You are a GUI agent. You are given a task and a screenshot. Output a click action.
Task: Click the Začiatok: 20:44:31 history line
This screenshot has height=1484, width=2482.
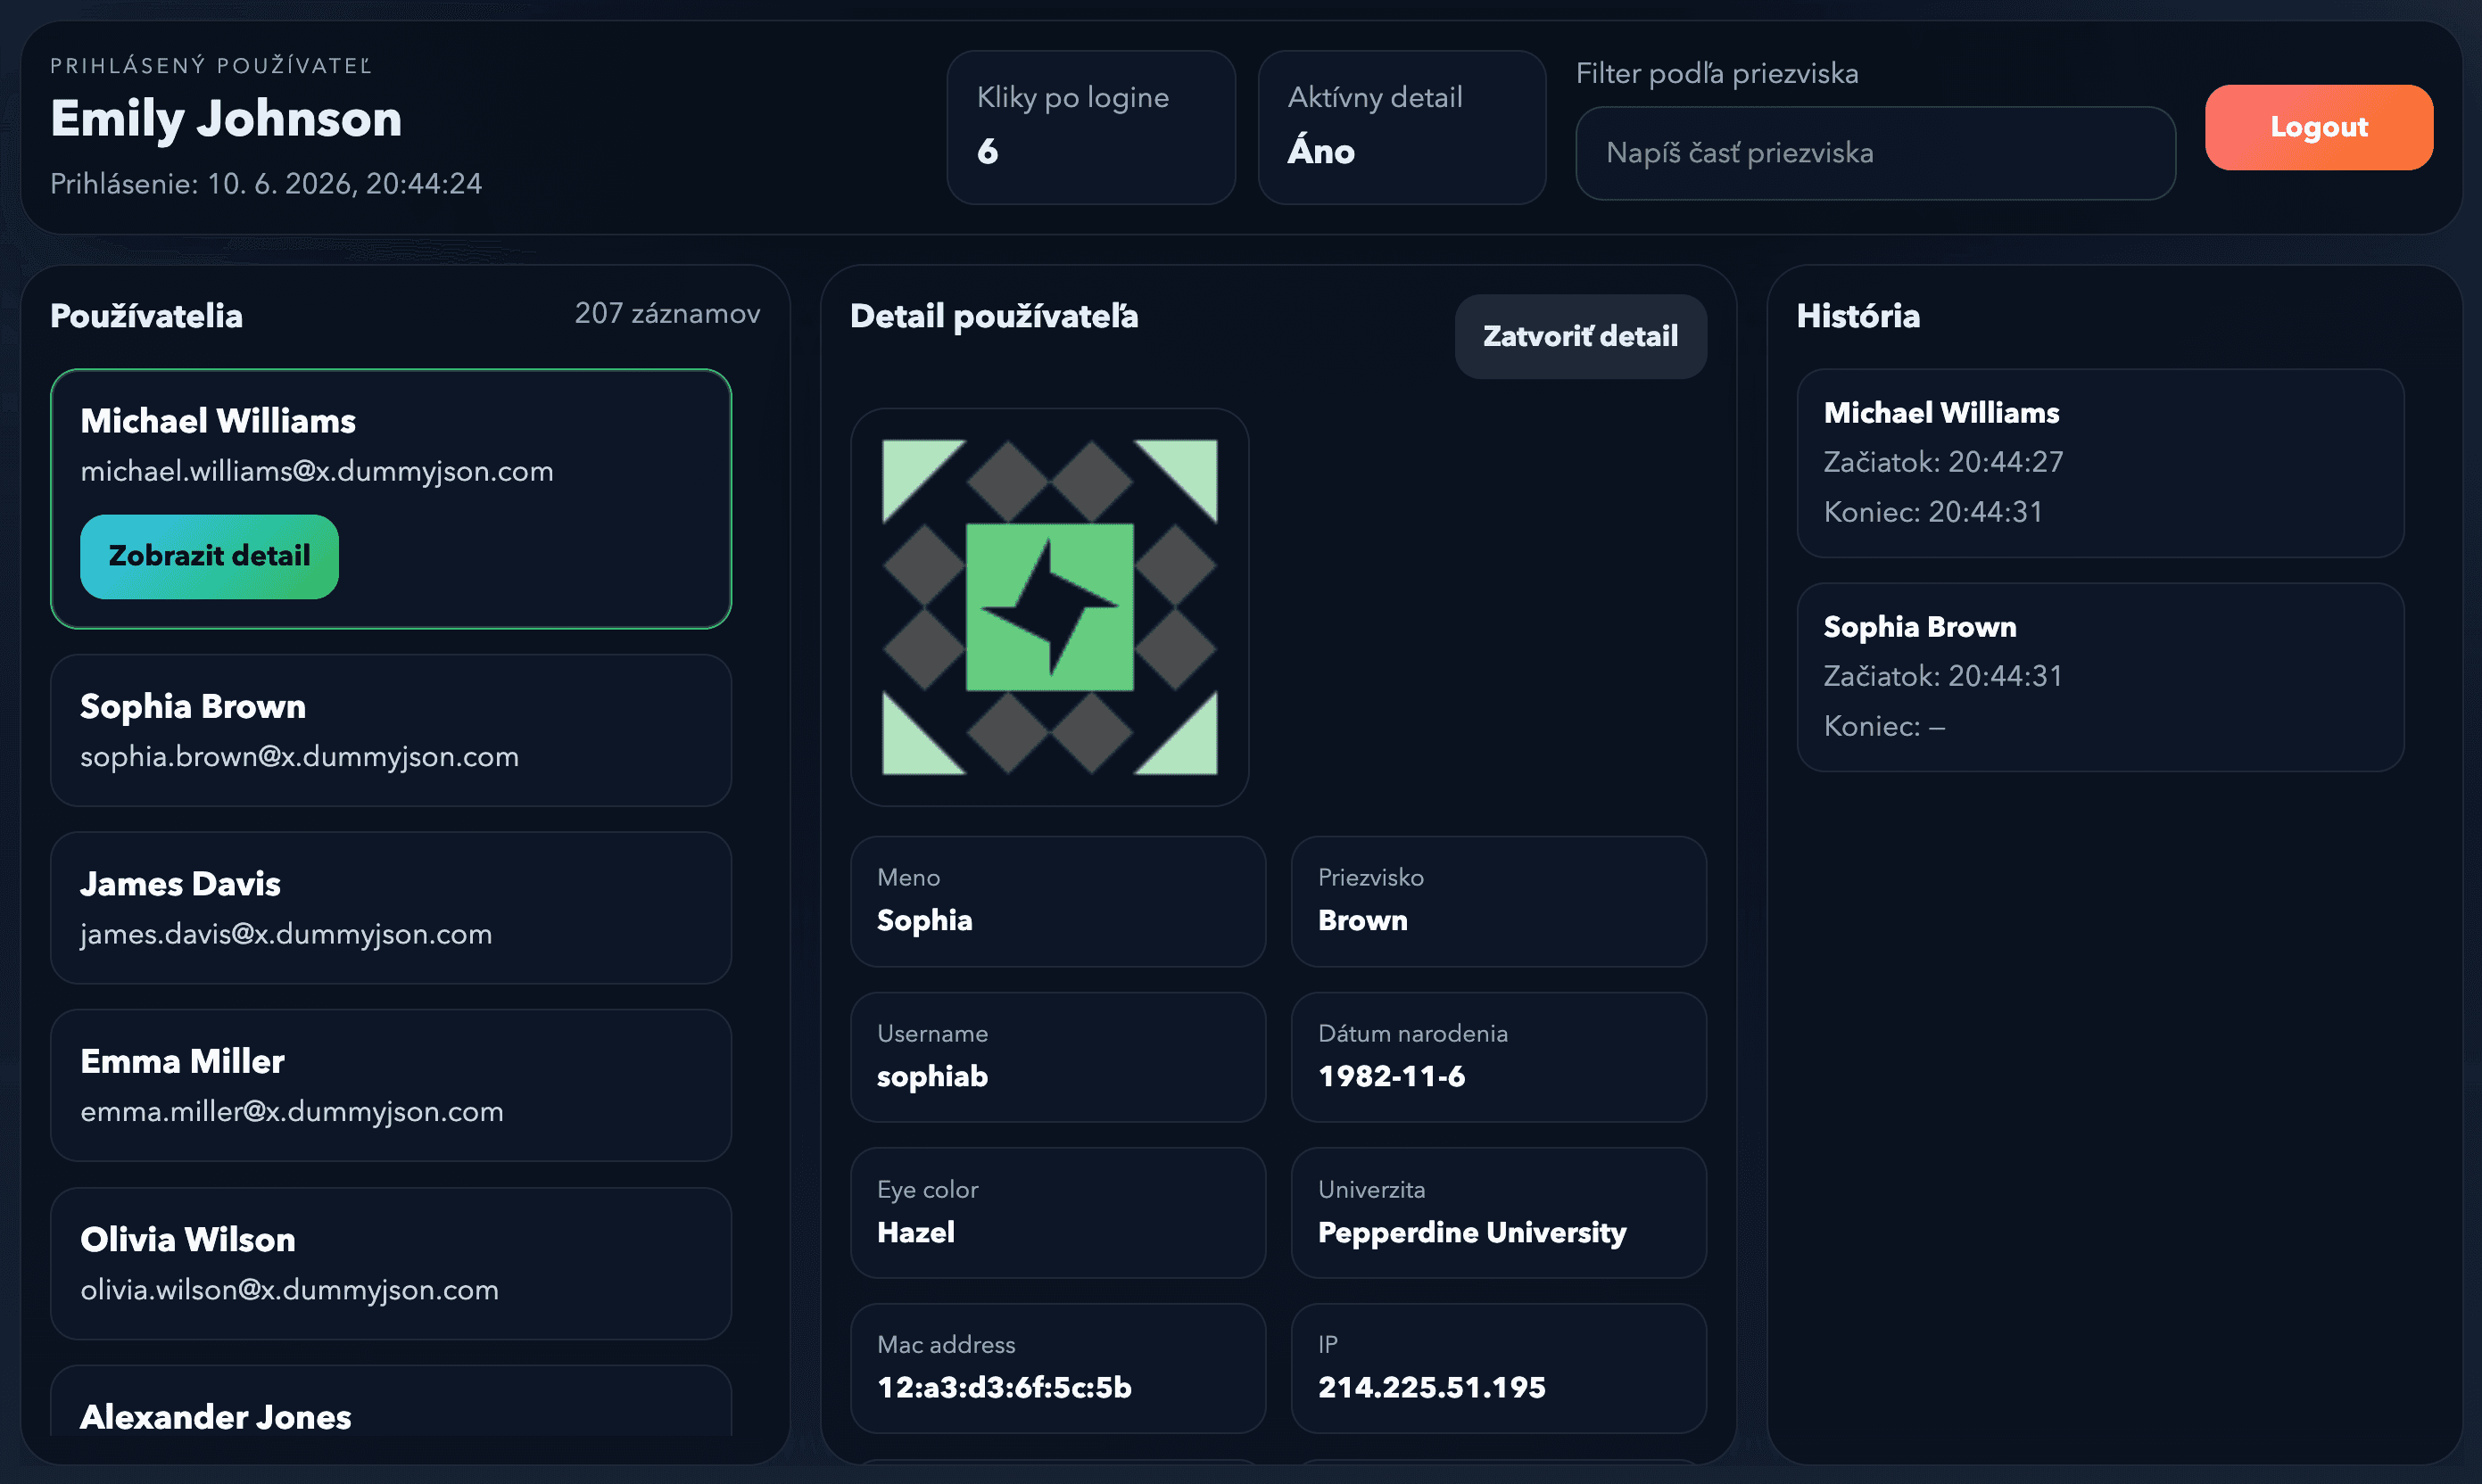pos(1943,676)
